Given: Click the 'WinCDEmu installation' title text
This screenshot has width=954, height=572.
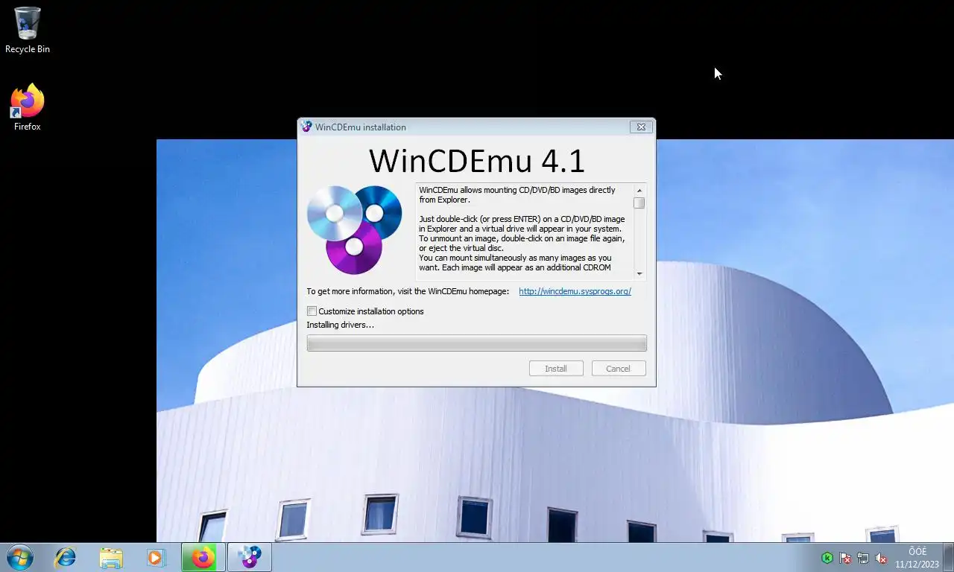Looking at the screenshot, I should pyautogui.click(x=361, y=127).
